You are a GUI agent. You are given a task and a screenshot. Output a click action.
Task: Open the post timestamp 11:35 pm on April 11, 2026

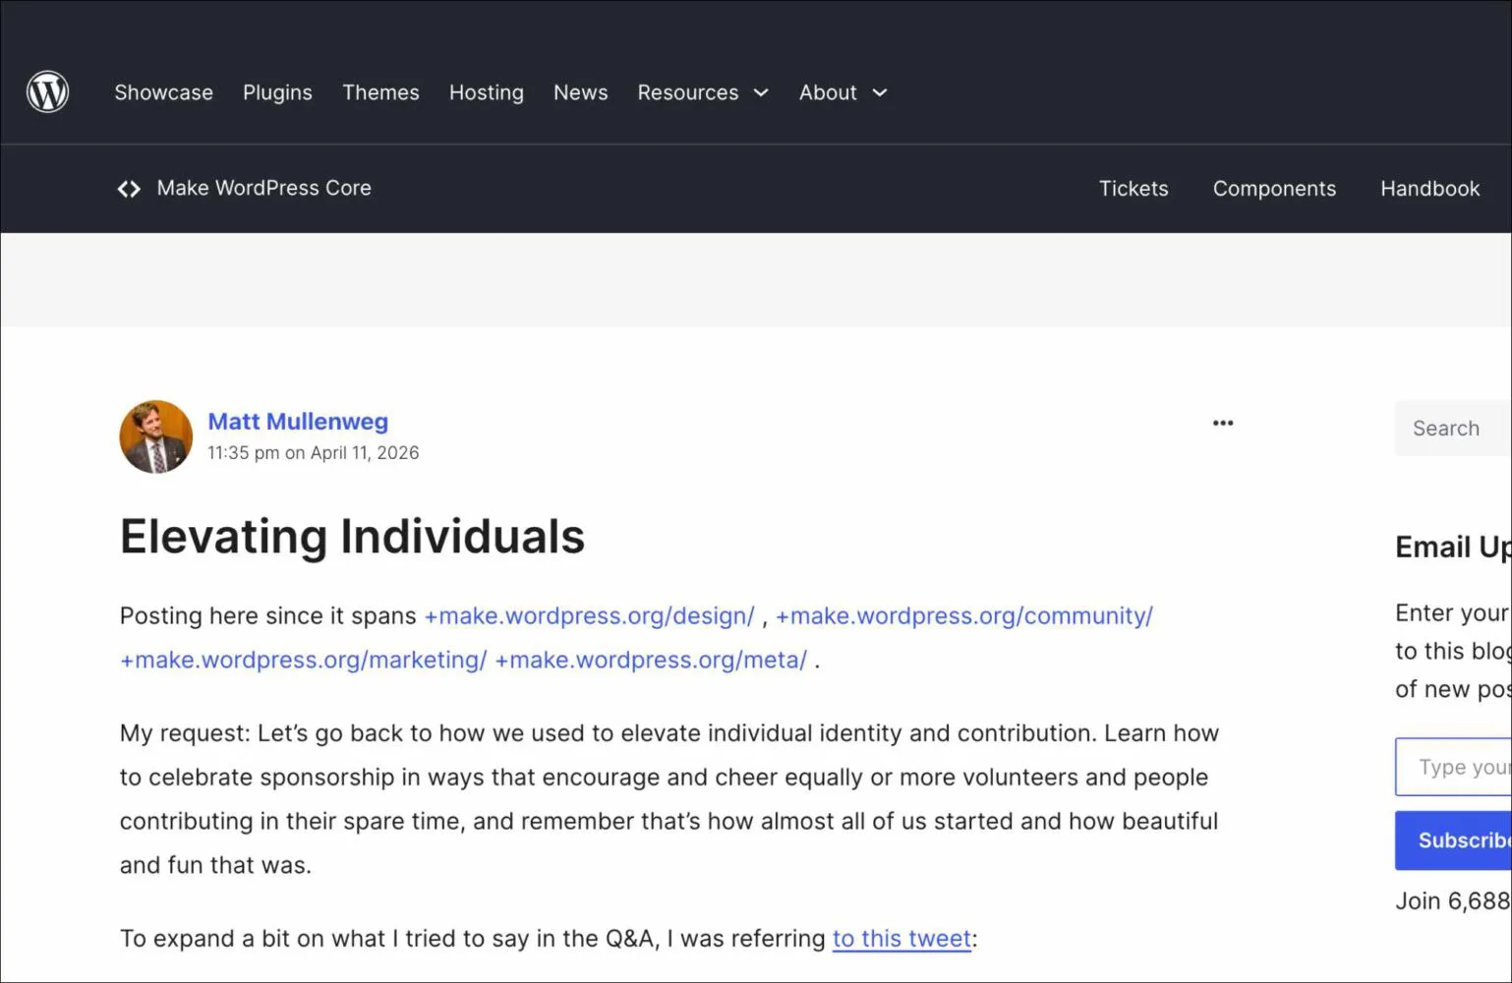[x=313, y=453]
